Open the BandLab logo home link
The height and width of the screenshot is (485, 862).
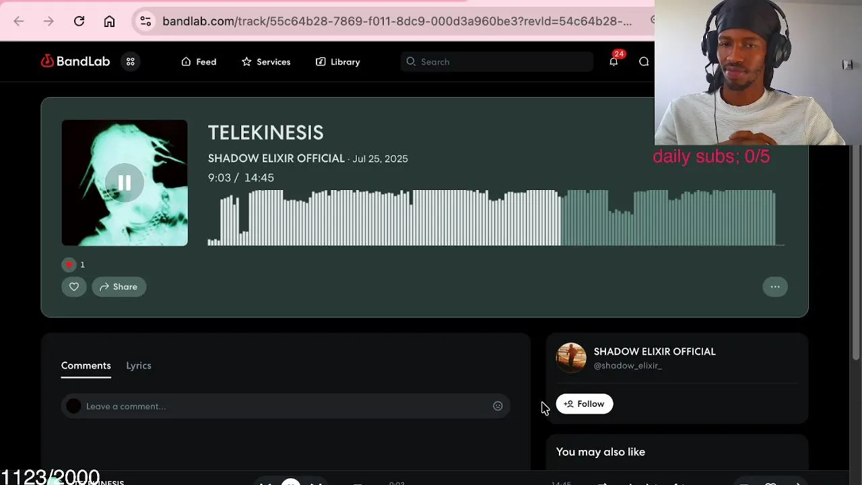coord(75,61)
